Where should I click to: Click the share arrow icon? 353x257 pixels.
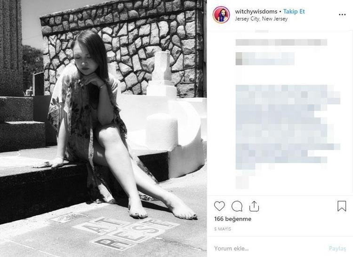point(254,206)
